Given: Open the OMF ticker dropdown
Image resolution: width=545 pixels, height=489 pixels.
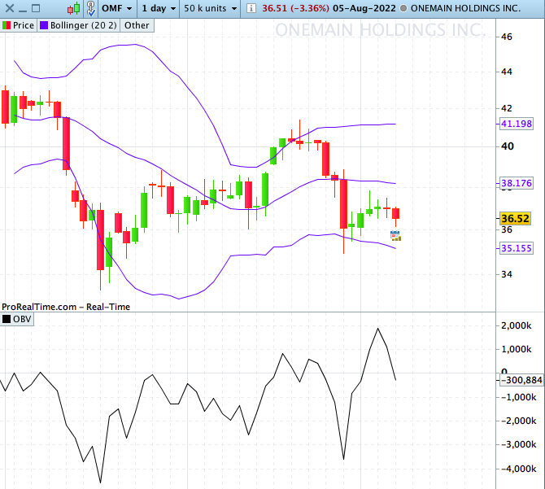Looking at the screenshot, I should 117,8.
